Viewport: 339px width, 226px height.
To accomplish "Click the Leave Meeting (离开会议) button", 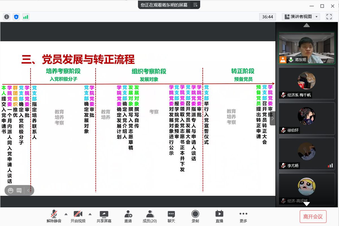I will (313, 217).
